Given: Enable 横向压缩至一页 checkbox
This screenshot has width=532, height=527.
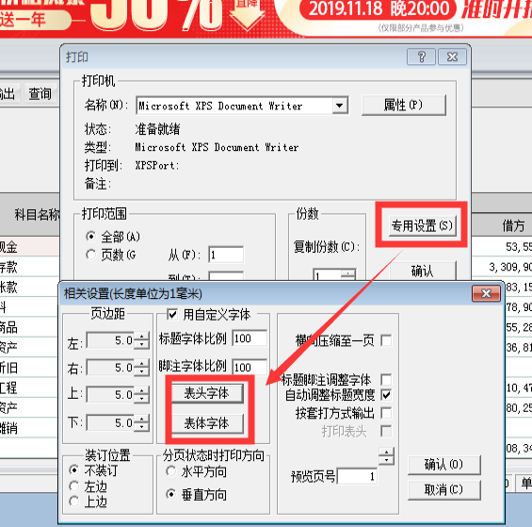Looking at the screenshot, I should tap(386, 340).
